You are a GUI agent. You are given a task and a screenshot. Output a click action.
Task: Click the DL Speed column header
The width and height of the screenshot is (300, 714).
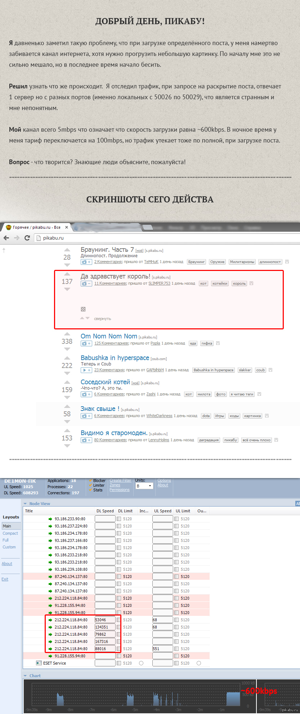tap(105, 511)
